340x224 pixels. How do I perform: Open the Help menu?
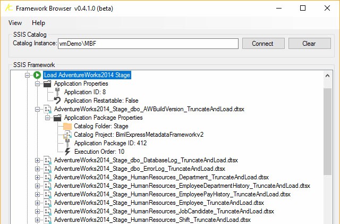(38, 23)
